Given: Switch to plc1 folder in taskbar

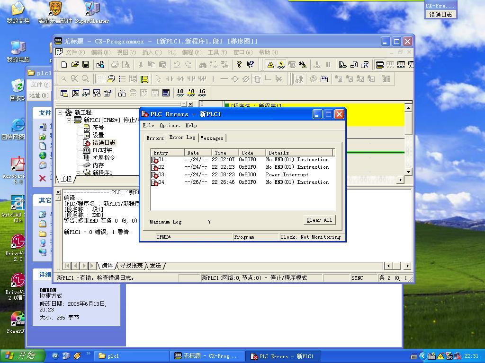Looking at the screenshot, I should (131, 356).
